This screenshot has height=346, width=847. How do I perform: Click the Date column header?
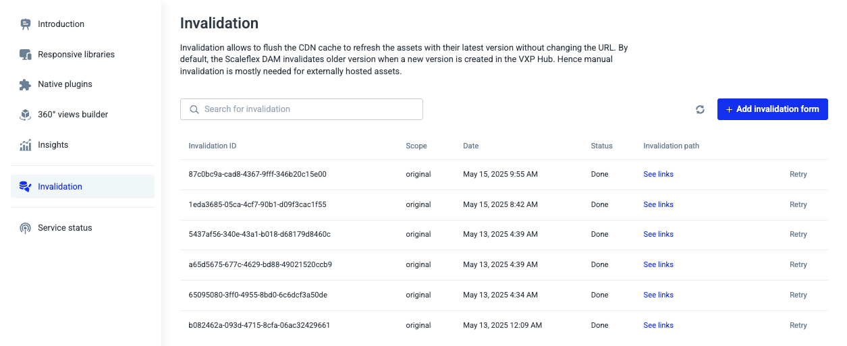coord(470,146)
